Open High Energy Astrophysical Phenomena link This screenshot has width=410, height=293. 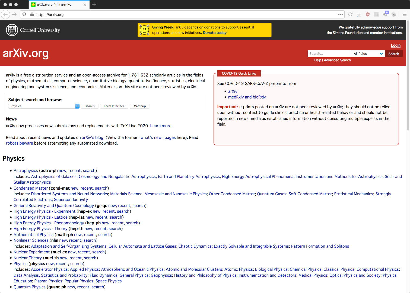258,177
